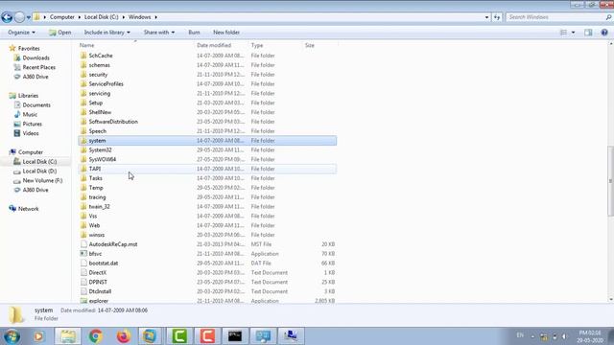Open the Organize menu
Viewport: 614px width, 345px height.
pyautogui.click(x=21, y=33)
